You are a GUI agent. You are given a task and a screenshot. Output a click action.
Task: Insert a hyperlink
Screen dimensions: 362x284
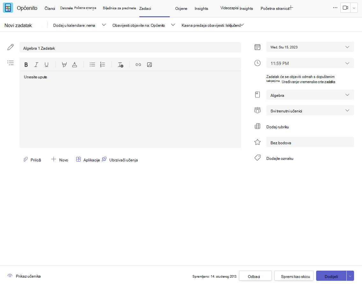138,65
